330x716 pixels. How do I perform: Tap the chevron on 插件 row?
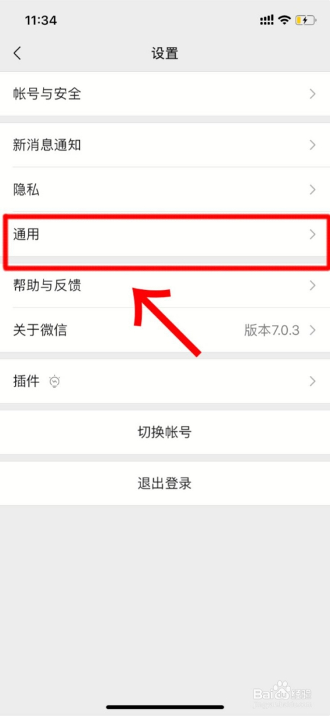[x=313, y=381]
